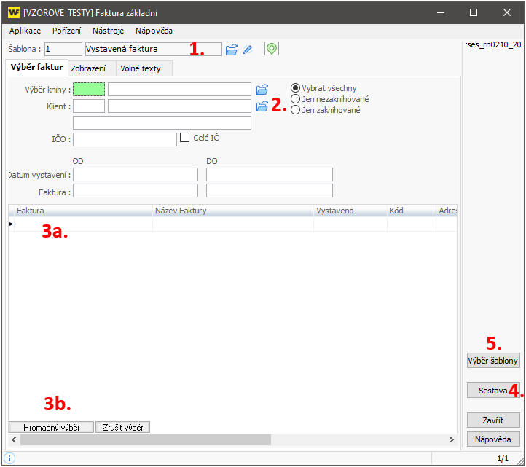The height and width of the screenshot is (467, 526).
Task: Open the Nástroje menu
Action: tap(108, 31)
